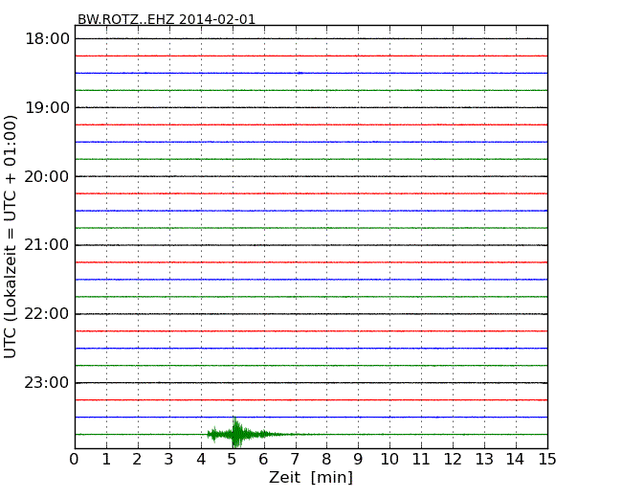Click the 21:00 time axis label
This screenshot has width=622, height=498.
[47, 245]
